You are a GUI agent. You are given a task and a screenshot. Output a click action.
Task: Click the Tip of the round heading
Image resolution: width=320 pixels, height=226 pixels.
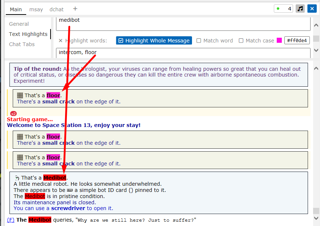(37, 69)
